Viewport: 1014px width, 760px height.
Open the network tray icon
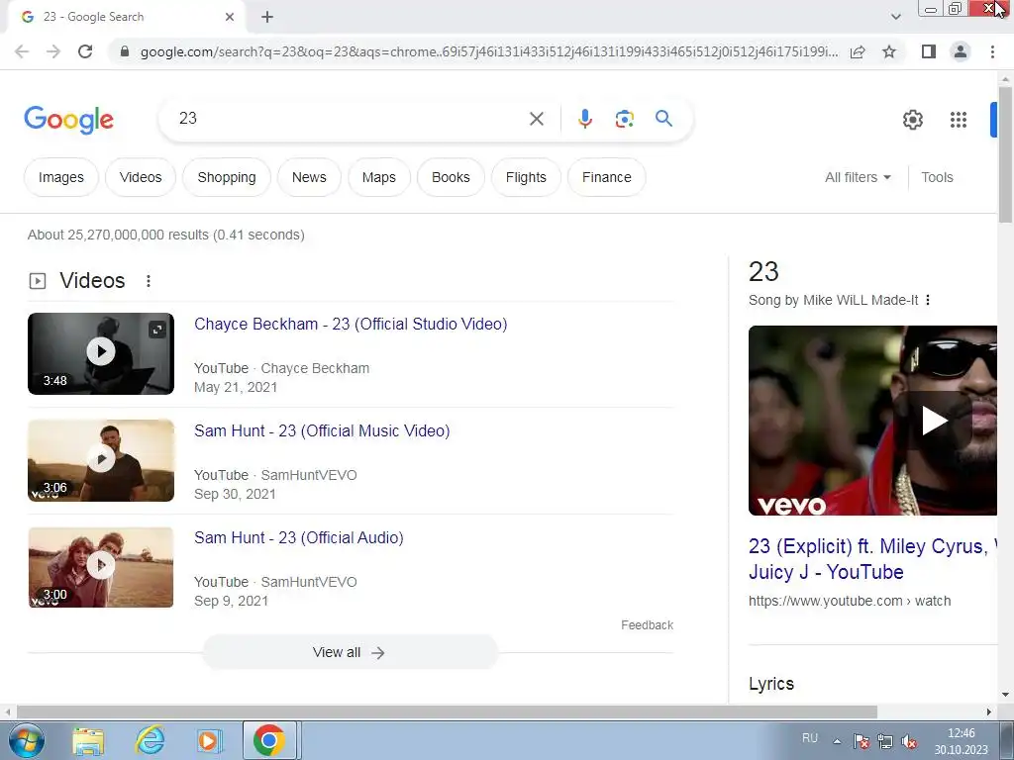[885, 742]
